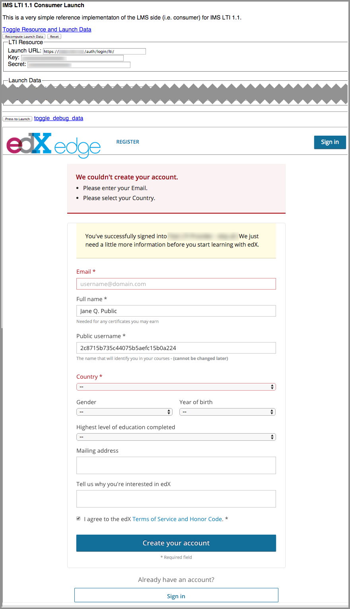The image size is (350, 609).
Task: Click the Mailing address text area
Action: 176,465
